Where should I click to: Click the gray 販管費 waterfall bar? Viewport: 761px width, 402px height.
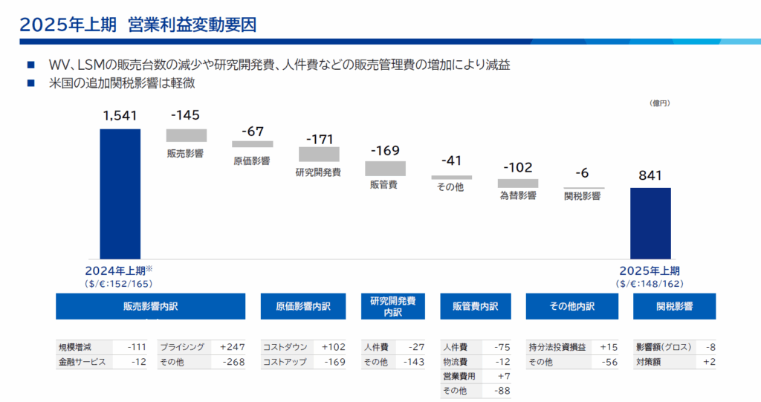[x=386, y=169]
